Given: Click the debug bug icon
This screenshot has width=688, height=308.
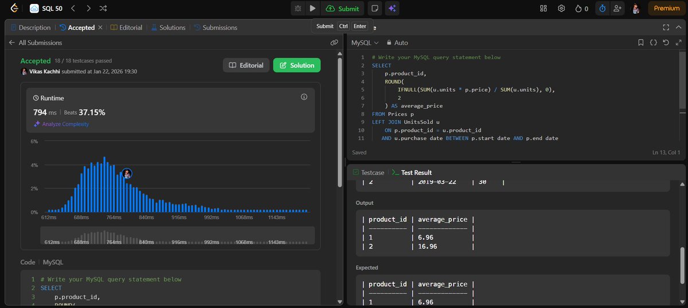Looking at the screenshot, I should pyautogui.click(x=298, y=9).
